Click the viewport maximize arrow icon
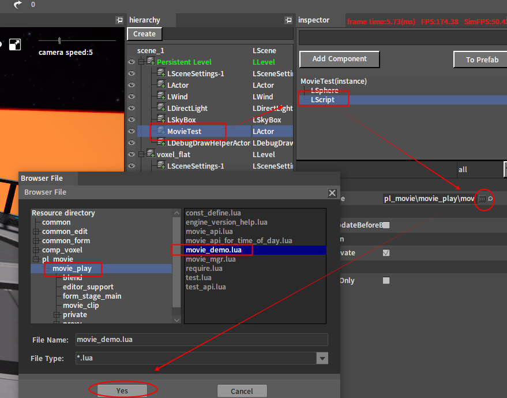Image resolution: width=507 pixels, height=398 pixels. (x=15, y=44)
